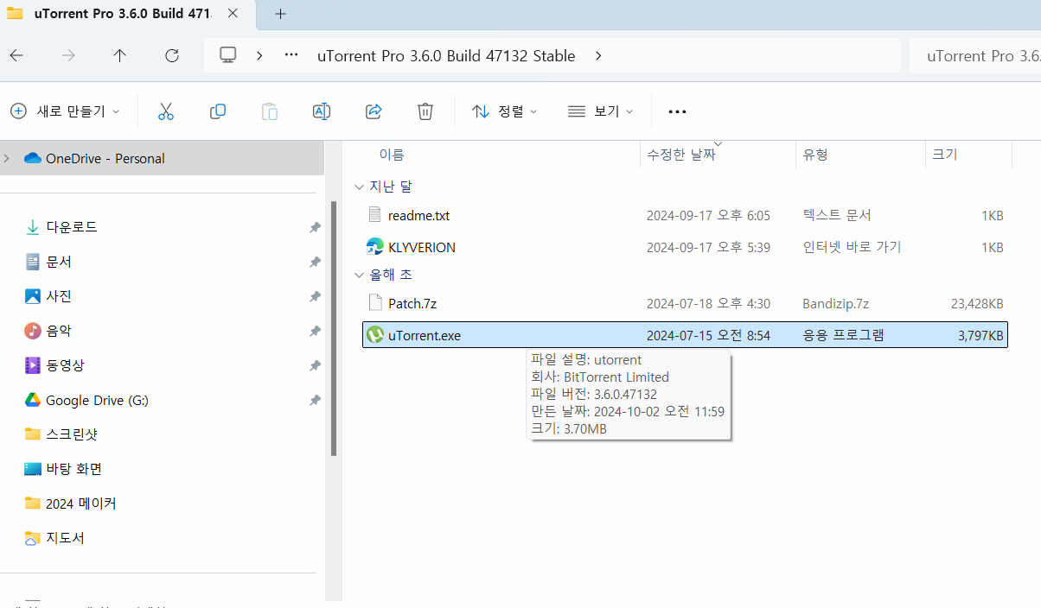This screenshot has width=1041, height=608.
Task: Unpin 다운로드 using its pin icon
Action: click(x=315, y=227)
